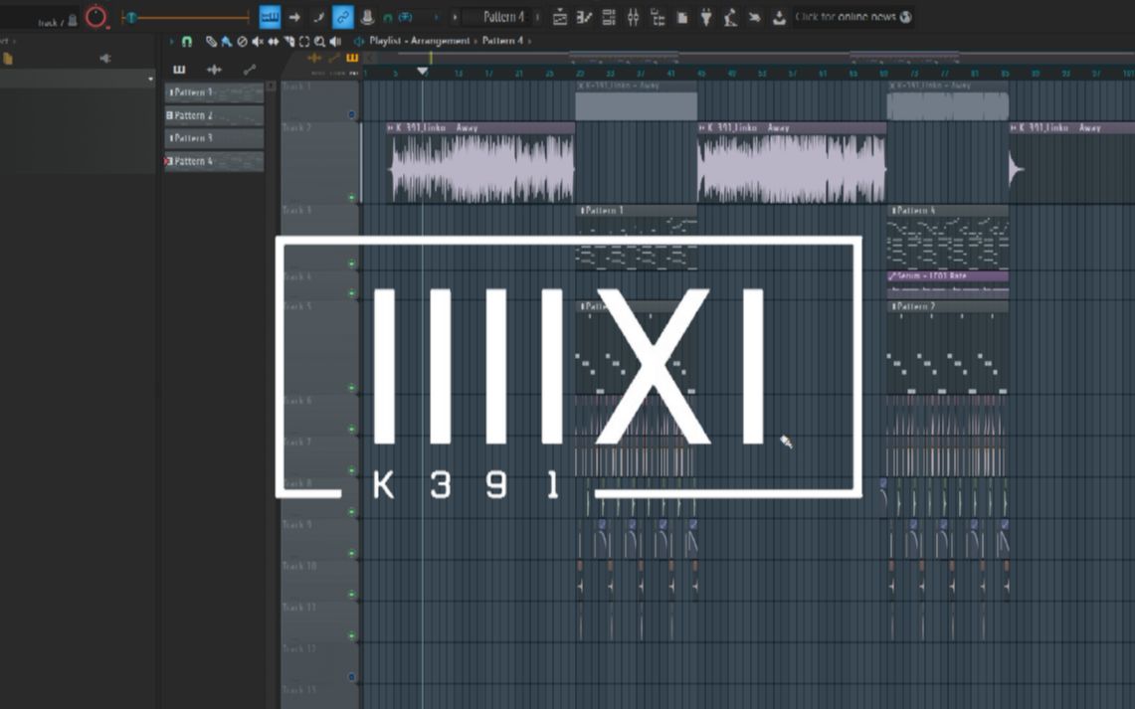Enable the highlighted link icon in top toolbar
The height and width of the screenshot is (709, 1135).
click(x=342, y=17)
